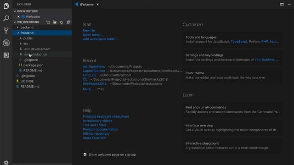Open the .env.development file
Viewport: 294px width, 165px height.
(x=42, y=49)
